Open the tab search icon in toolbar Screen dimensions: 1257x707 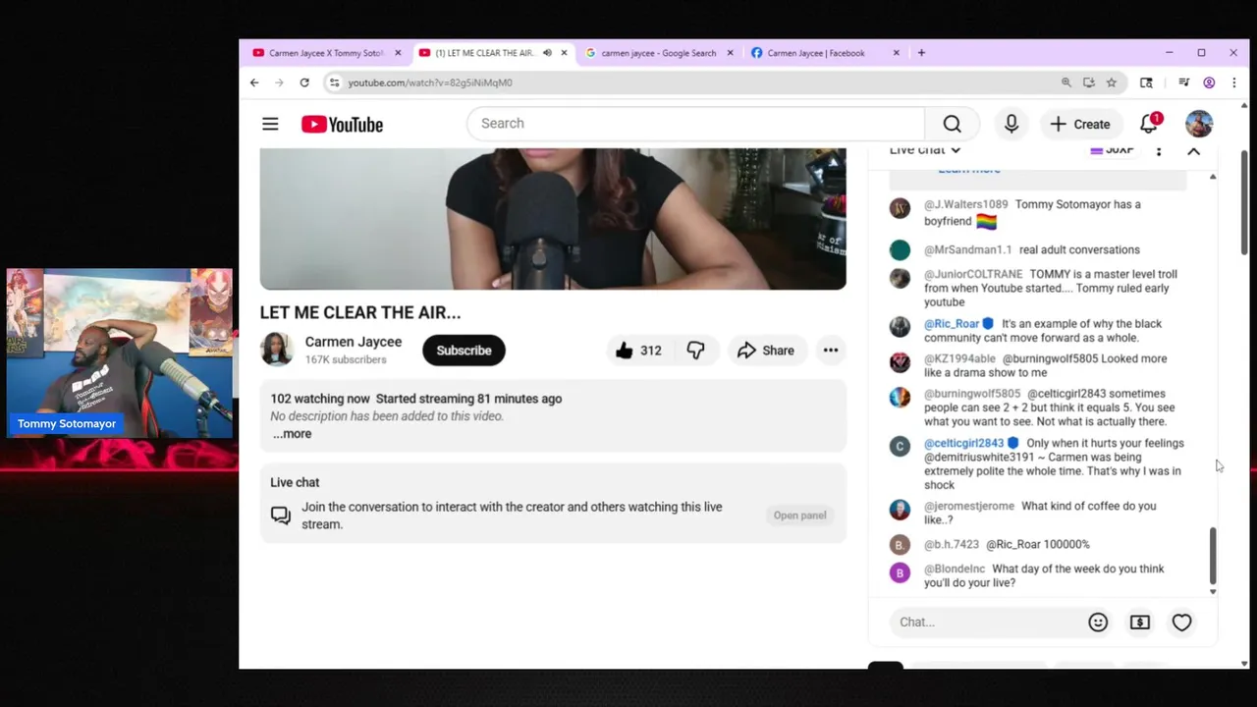coord(1146,82)
